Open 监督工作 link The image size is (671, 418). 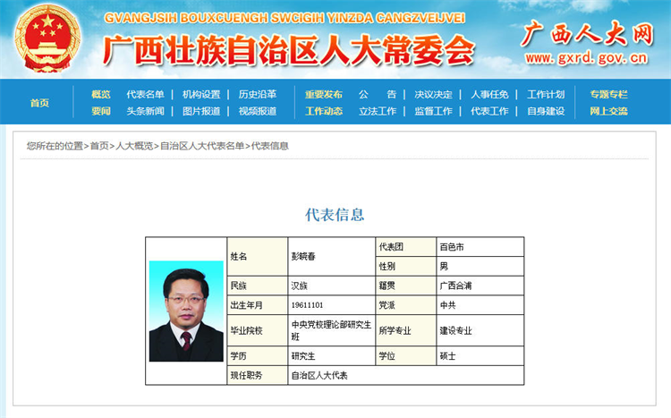[433, 111]
